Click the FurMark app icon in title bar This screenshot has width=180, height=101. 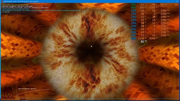(x=2, y=1)
